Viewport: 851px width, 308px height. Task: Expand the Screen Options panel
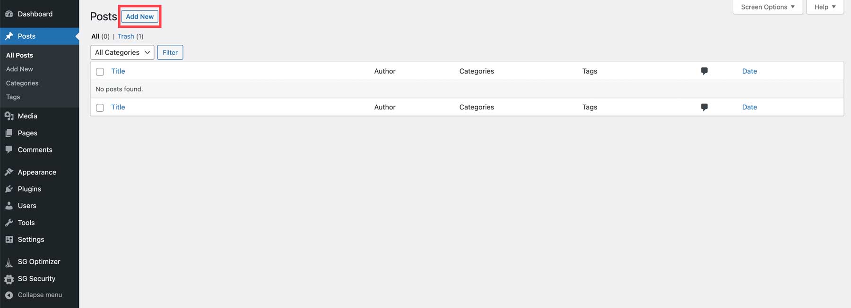pyautogui.click(x=767, y=7)
